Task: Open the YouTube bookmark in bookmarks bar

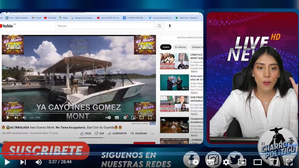Action: [x=50, y=18]
